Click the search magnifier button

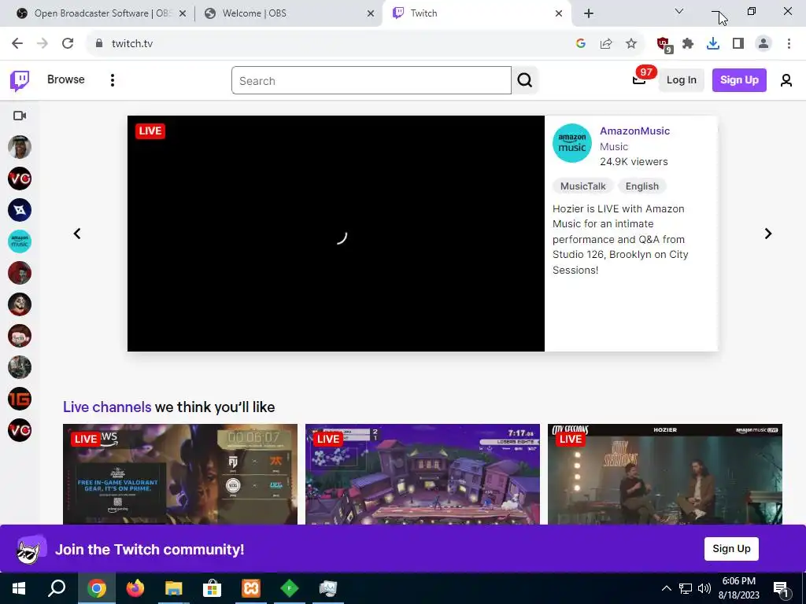point(525,80)
